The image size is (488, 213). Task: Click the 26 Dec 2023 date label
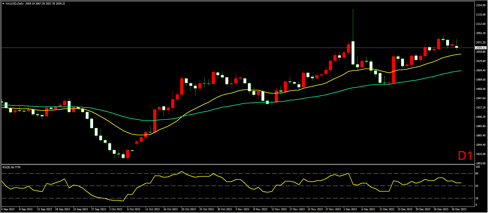point(441,209)
